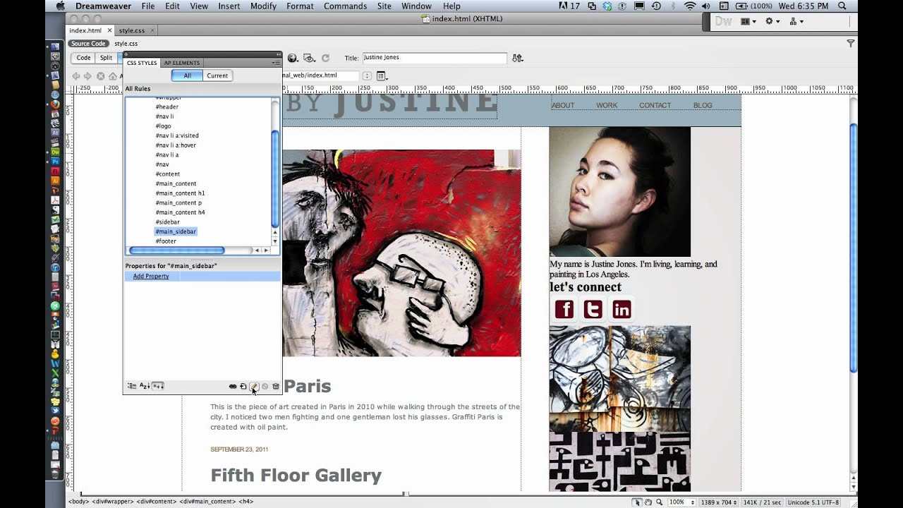Select the Hand tool in the status bar
Viewport: 903px width, 508px height.
pos(648,502)
